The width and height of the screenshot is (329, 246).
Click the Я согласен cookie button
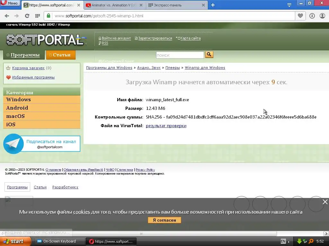point(164,220)
